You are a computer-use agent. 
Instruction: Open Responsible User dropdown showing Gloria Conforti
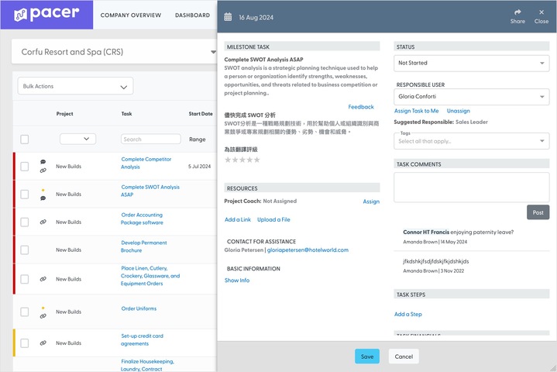pyautogui.click(x=471, y=97)
